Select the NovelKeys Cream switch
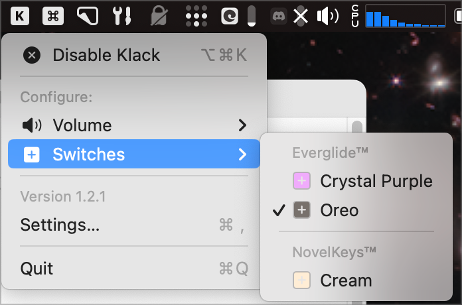Image resolution: width=462 pixels, height=305 pixels. (346, 280)
